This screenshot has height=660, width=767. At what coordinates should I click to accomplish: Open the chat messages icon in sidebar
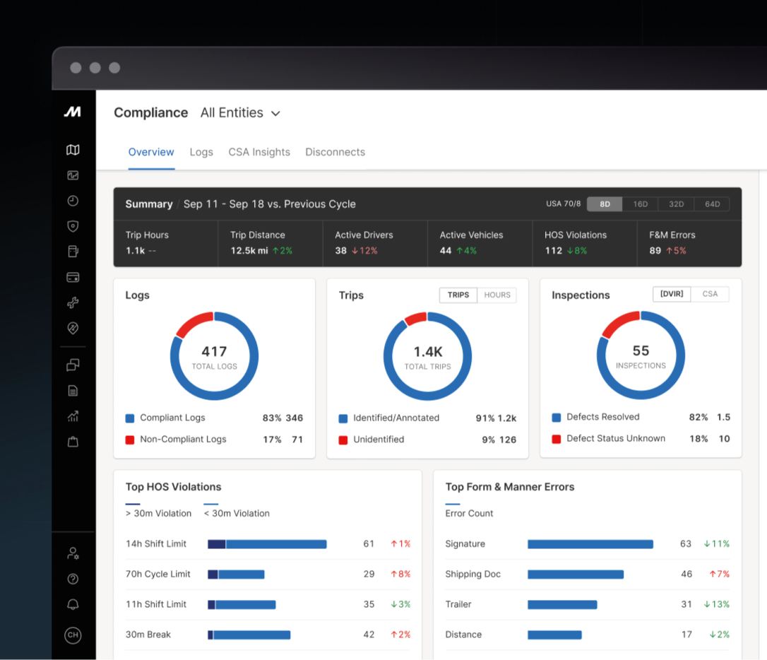(x=73, y=365)
